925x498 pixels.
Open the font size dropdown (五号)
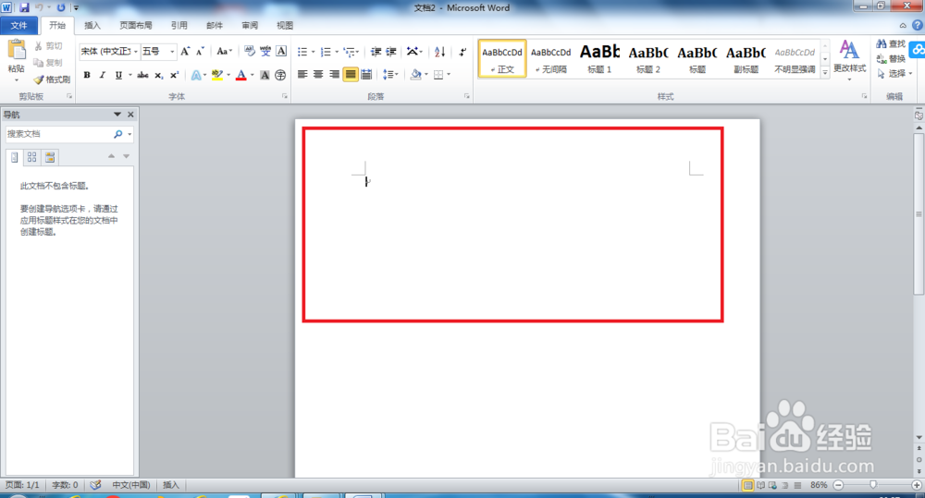click(x=172, y=52)
